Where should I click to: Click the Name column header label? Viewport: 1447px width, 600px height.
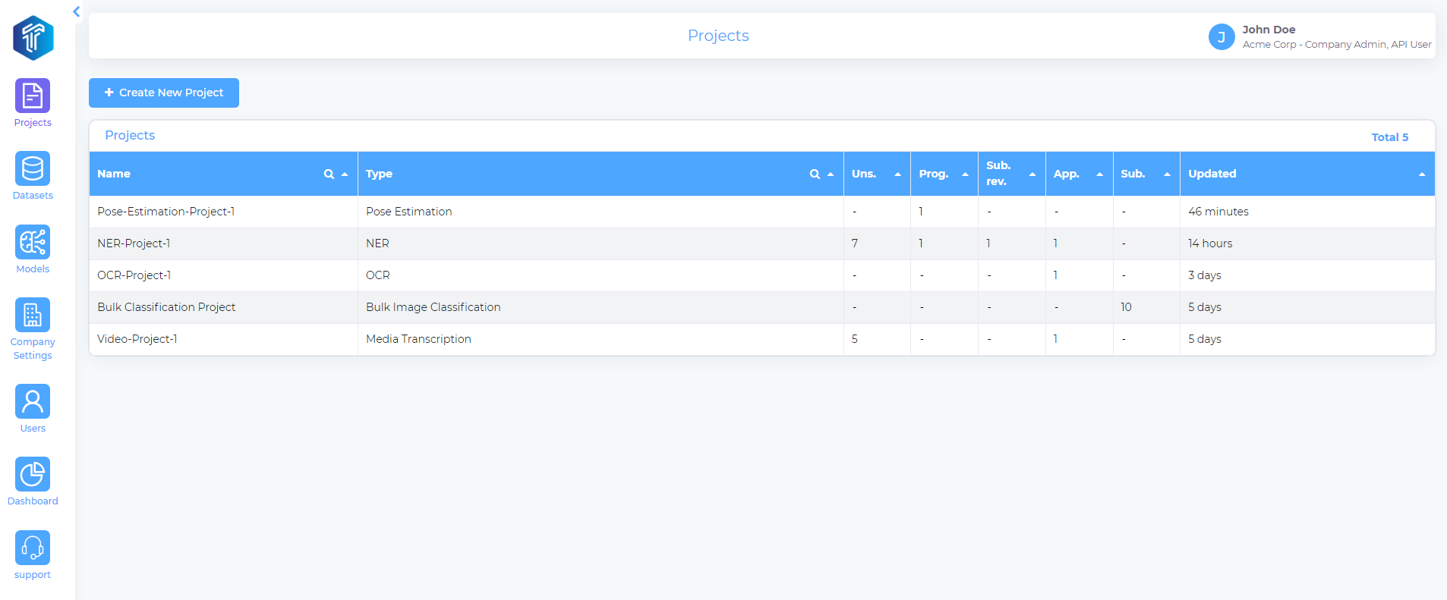(114, 174)
